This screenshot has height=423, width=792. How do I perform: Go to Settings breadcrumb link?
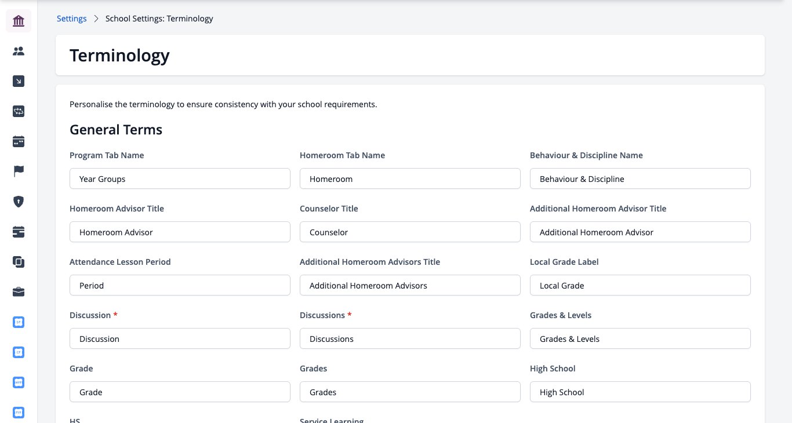click(x=72, y=19)
